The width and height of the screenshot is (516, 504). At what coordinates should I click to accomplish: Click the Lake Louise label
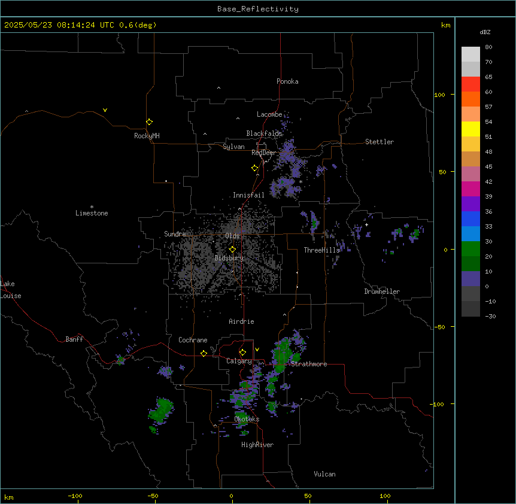11,290
